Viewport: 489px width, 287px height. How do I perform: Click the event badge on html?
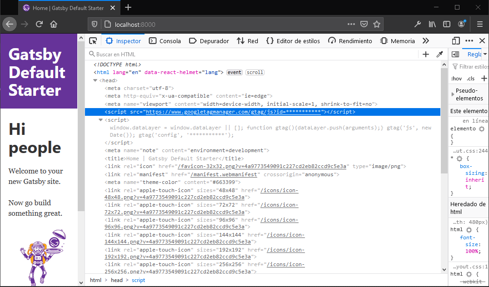pos(234,72)
